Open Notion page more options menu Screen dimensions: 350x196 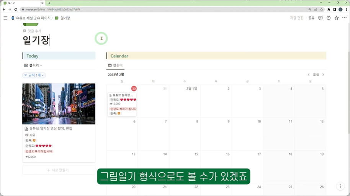pyautogui.click(x=344, y=18)
